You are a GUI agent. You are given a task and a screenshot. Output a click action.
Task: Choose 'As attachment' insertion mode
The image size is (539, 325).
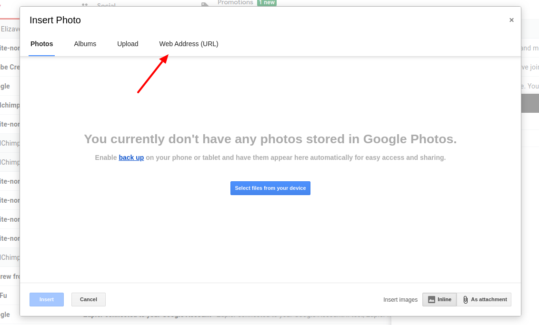click(484, 300)
